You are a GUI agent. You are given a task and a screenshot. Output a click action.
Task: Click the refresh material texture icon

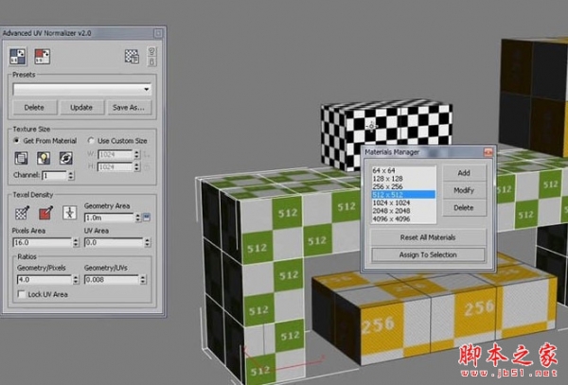coord(66,158)
